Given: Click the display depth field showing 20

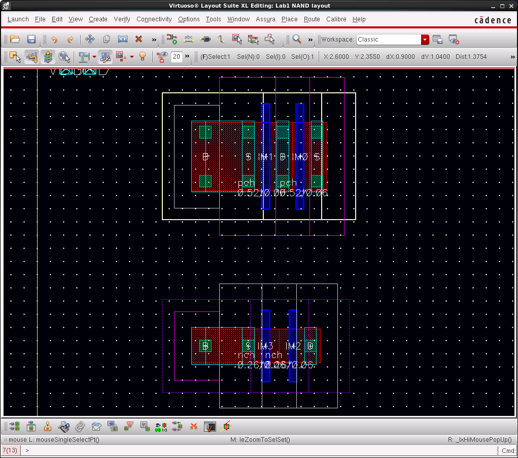Looking at the screenshot, I should tap(177, 57).
